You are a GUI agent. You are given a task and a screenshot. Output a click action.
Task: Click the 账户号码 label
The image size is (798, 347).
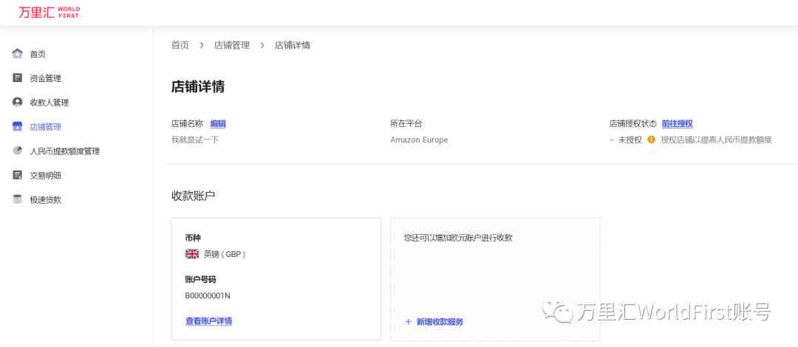click(x=200, y=279)
